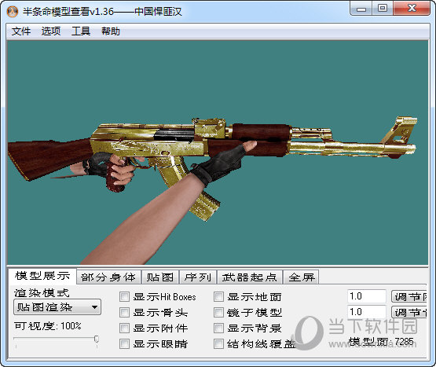The width and height of the screenshot is (436, 367).
Task: Open the 帮助 menu
Action: click(x=111, y=31)
